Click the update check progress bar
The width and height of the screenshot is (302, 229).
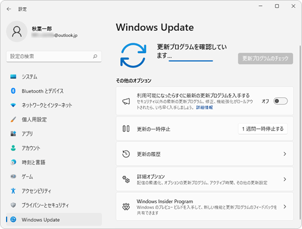pyautogui.click(x=191, y=60)
